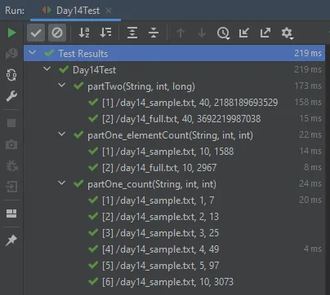Open test runner settings gear
330x295 pixels.
287,33
